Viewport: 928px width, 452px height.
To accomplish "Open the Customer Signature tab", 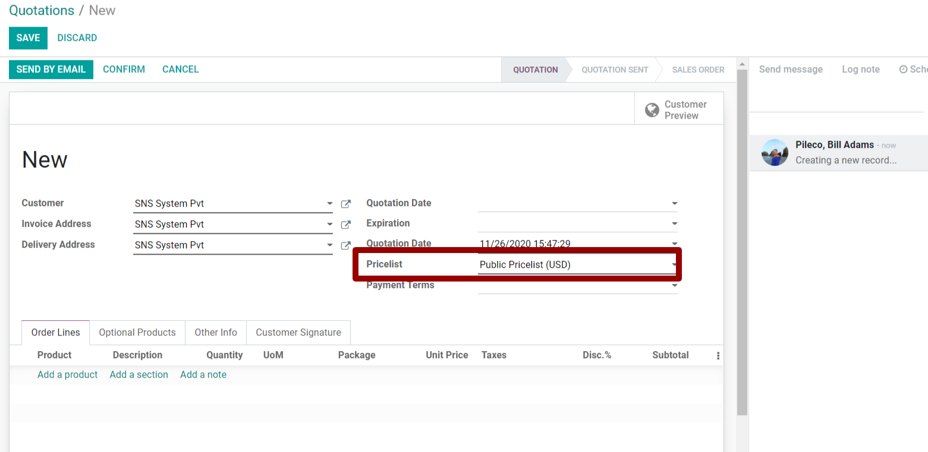I will pyautogui.click(x=298, y=333).
